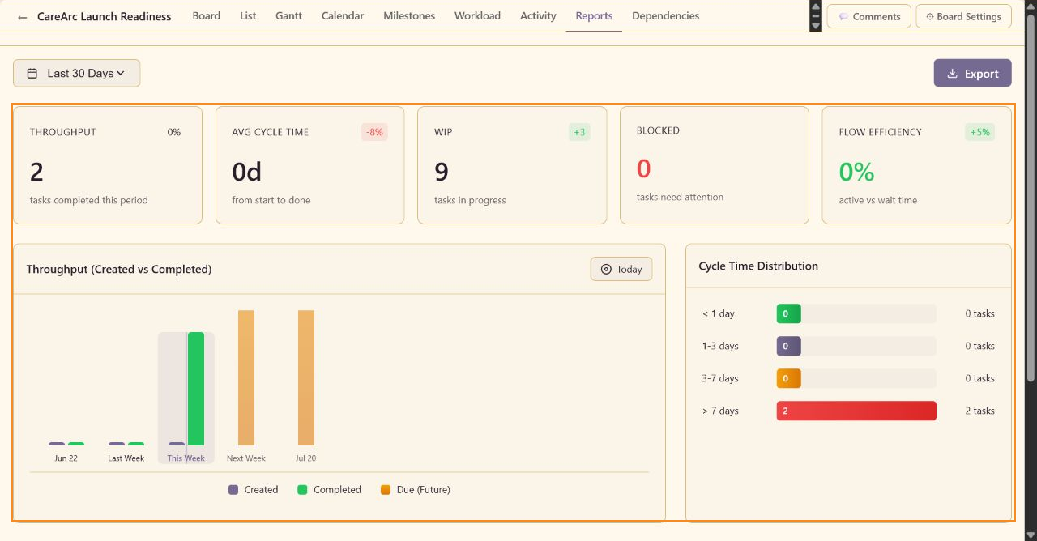This screenshot has width=1037, height=541.
Task: Click the target icon on the Today button
Action: 606,270
